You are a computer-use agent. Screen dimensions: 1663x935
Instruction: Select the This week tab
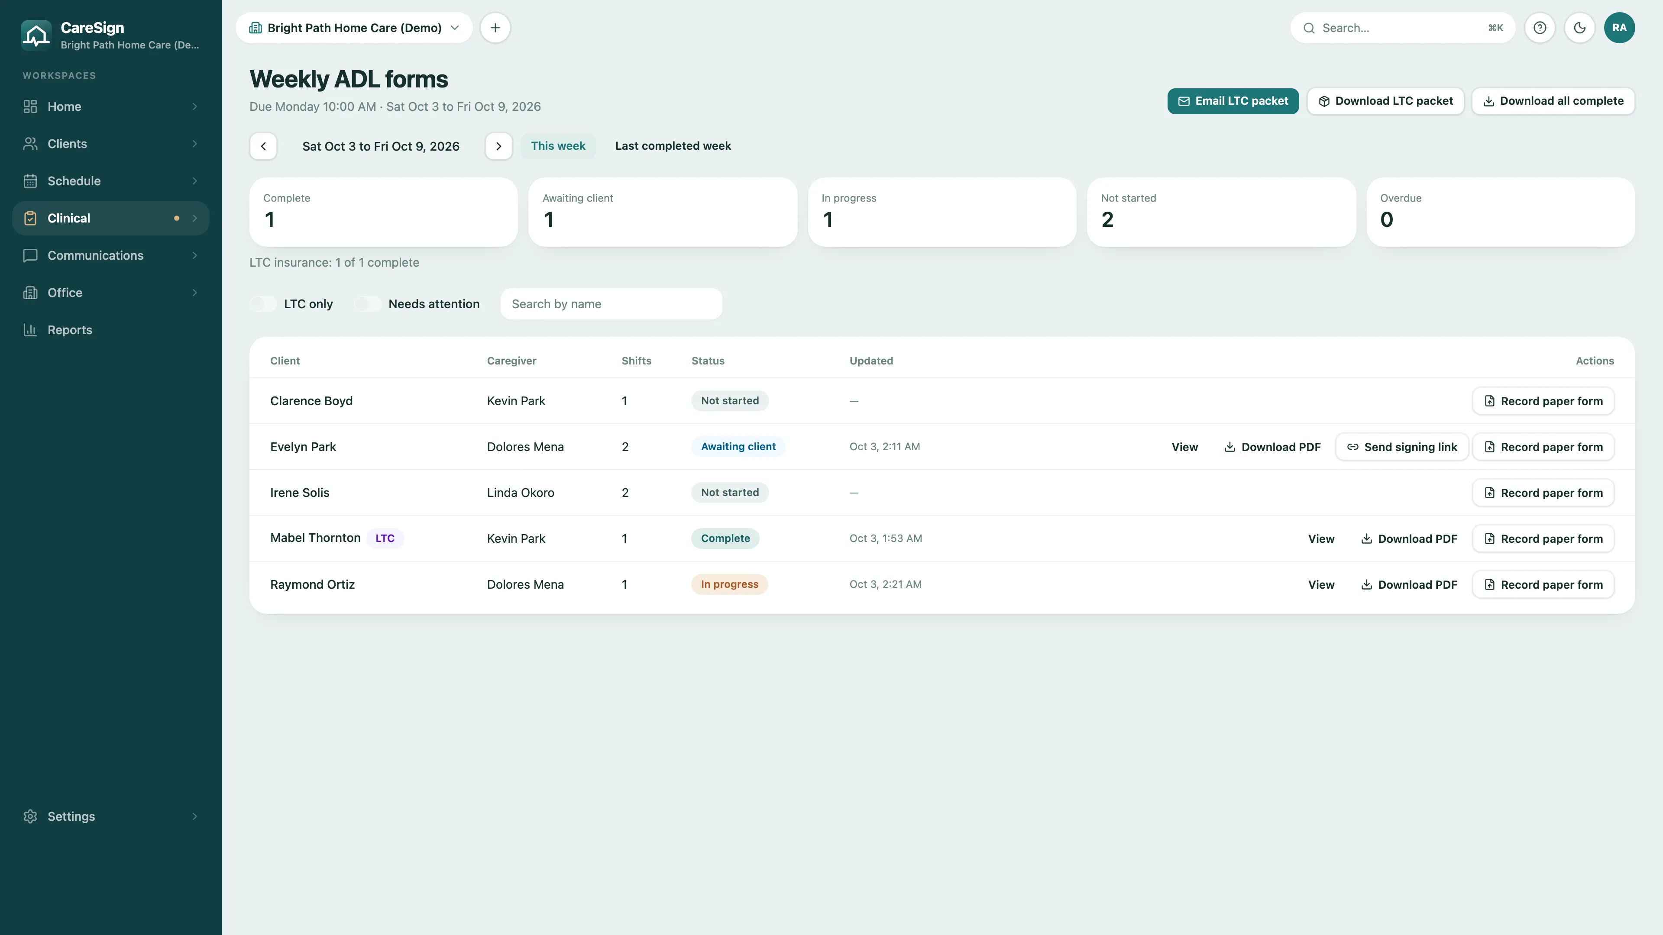(558, 146)
